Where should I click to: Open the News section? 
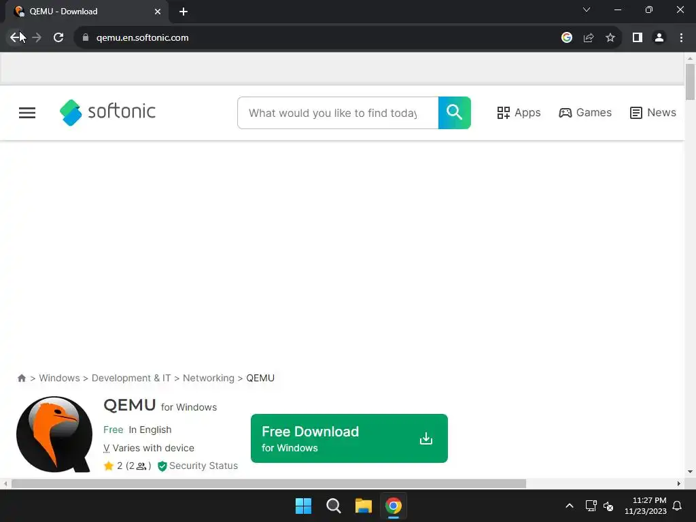pyautogui.click(x=653, y=113)
